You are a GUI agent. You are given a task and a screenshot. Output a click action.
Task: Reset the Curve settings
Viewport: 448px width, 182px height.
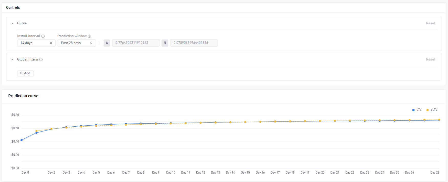point(431,23)
